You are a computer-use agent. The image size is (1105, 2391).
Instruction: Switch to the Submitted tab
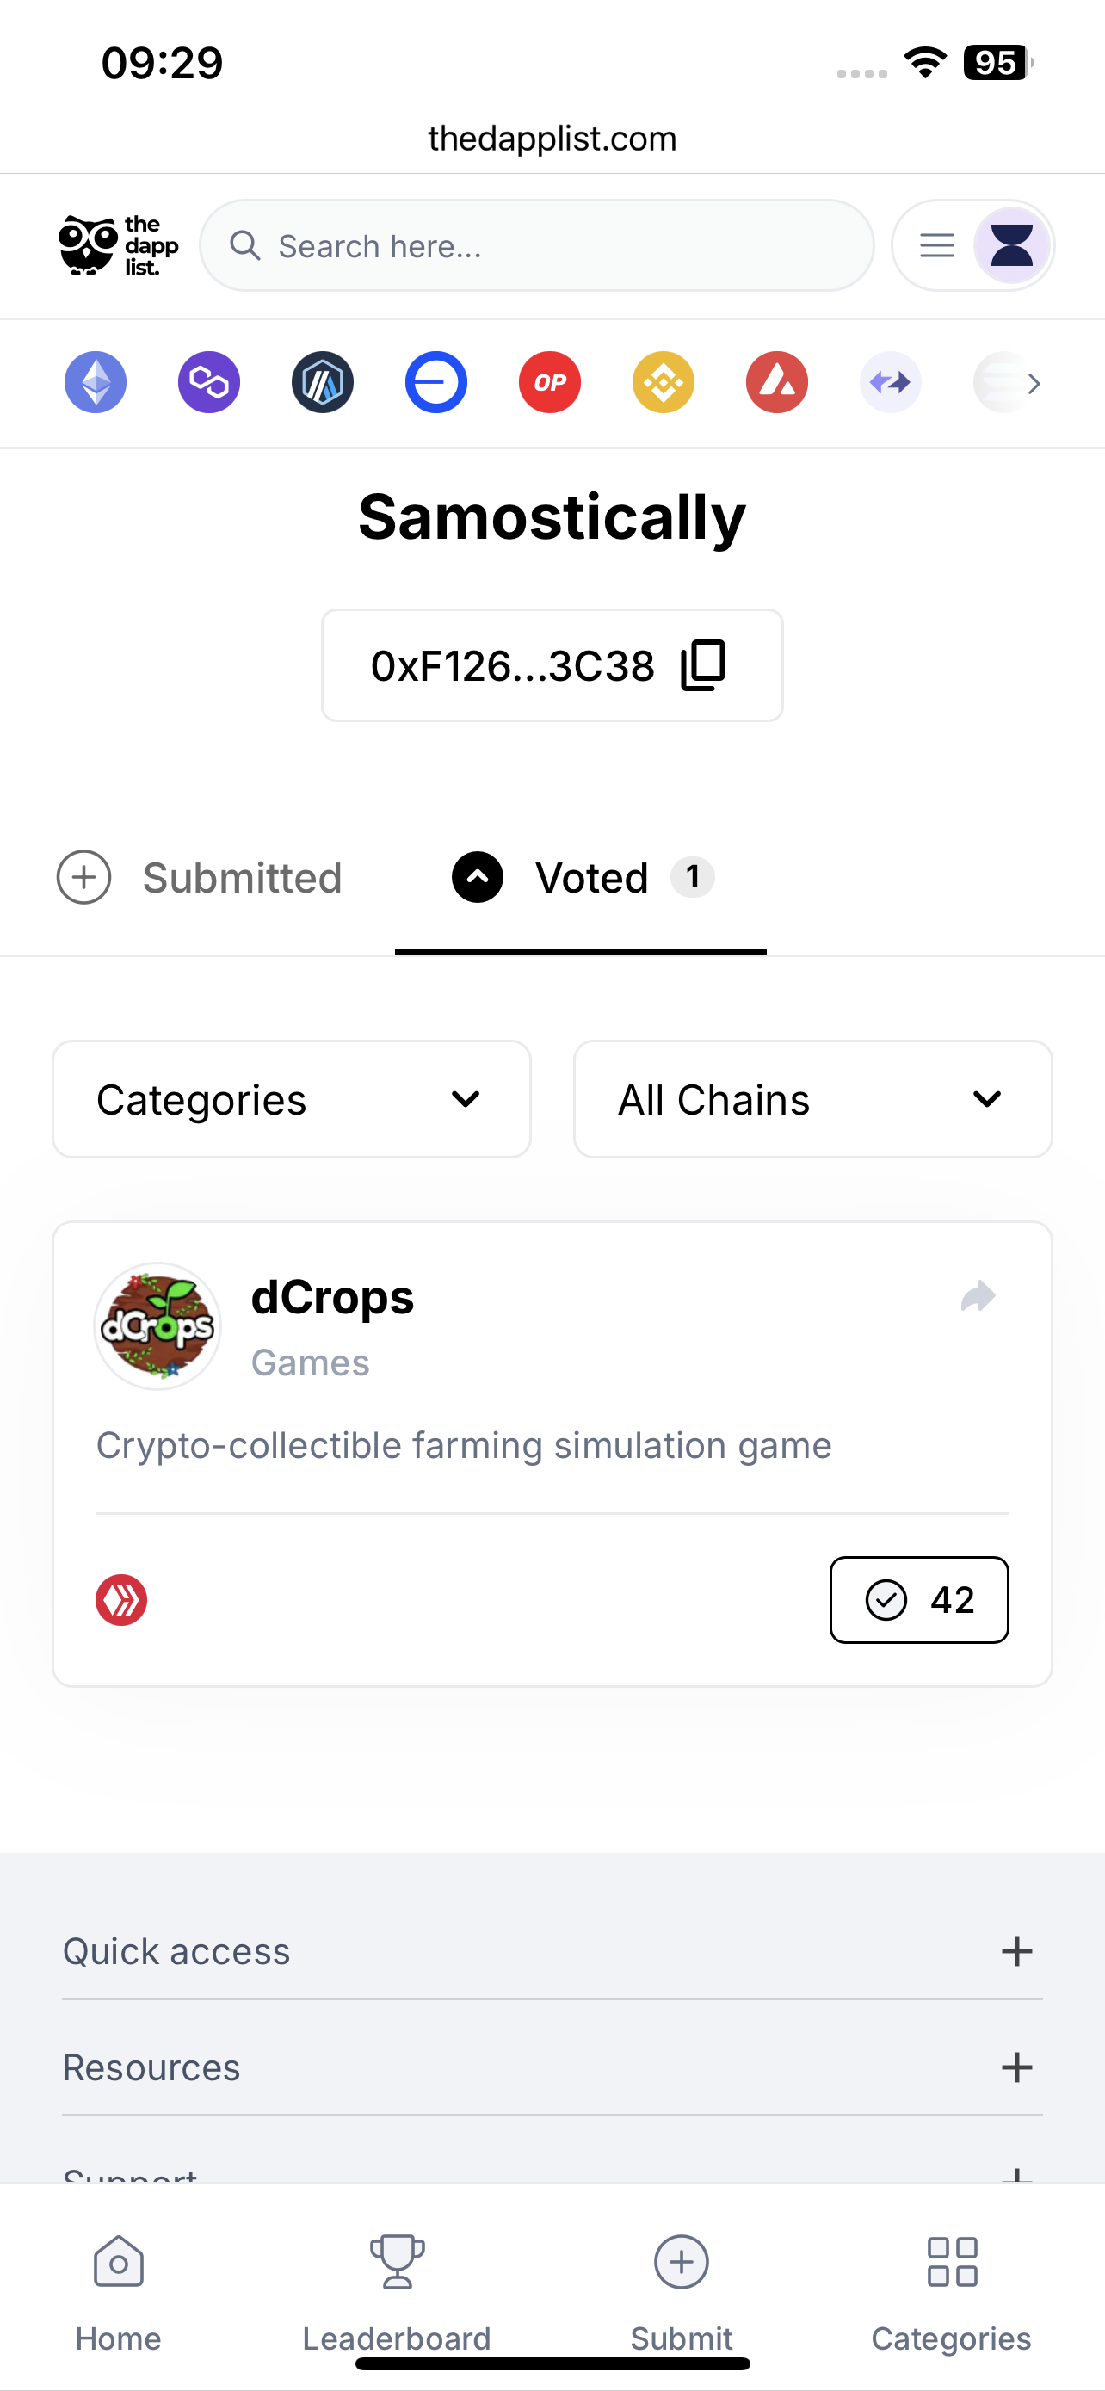(x=200, y=878)
